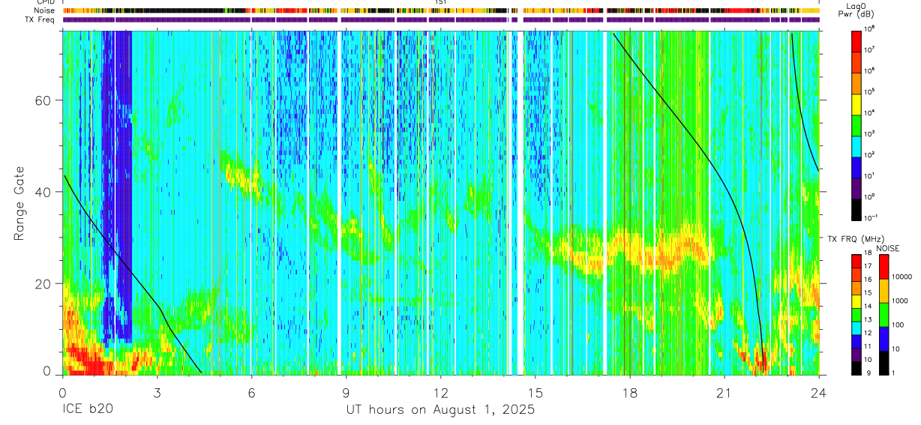Click the blue 11–12 MHz segment of TX FRQ colorbar
The height and width of the screenshot is (425, 921).
pyautogui.click(x=856, y=341)
